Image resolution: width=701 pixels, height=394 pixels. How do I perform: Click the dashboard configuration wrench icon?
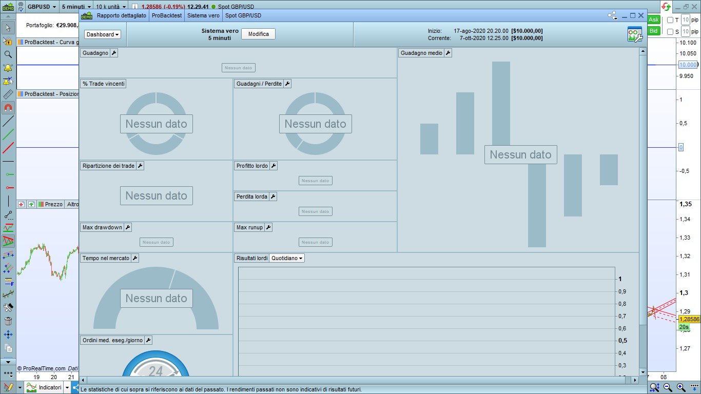(x=635, y=34)
